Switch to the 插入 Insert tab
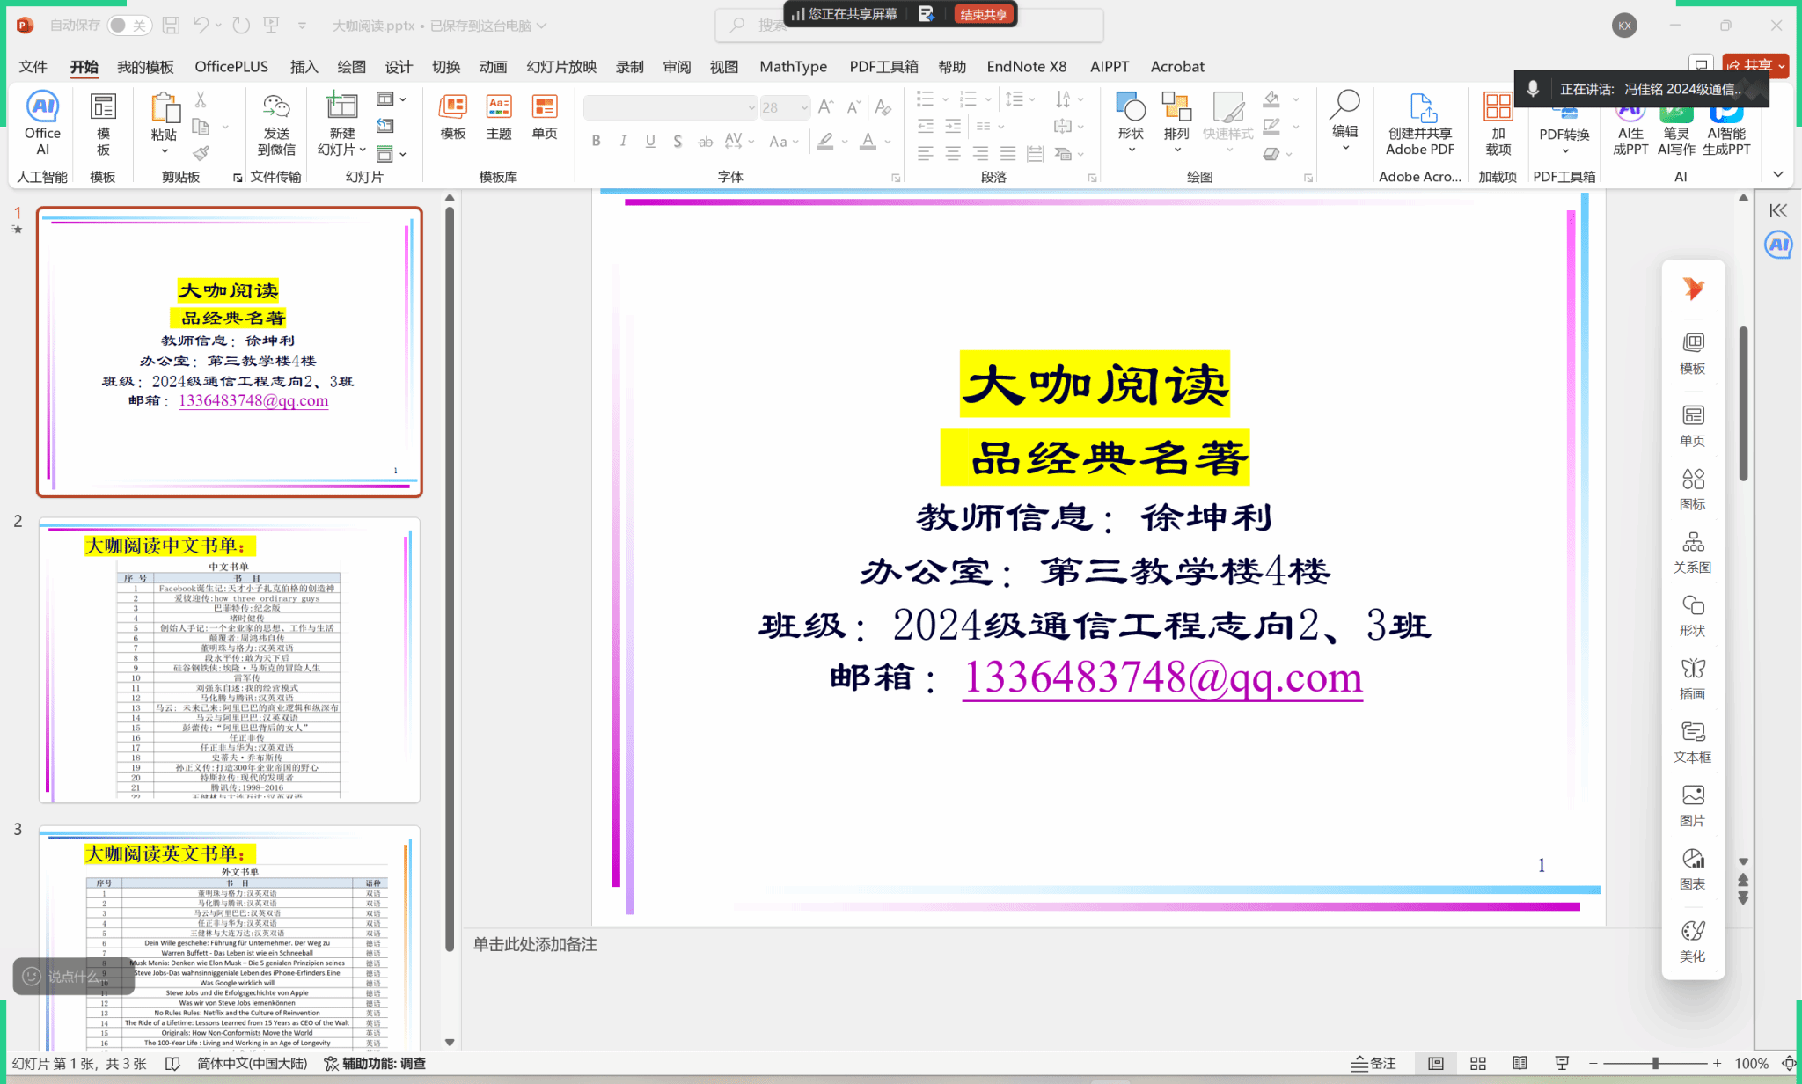The height and width of the screenshot is (1084, 1802). (304, 67)
